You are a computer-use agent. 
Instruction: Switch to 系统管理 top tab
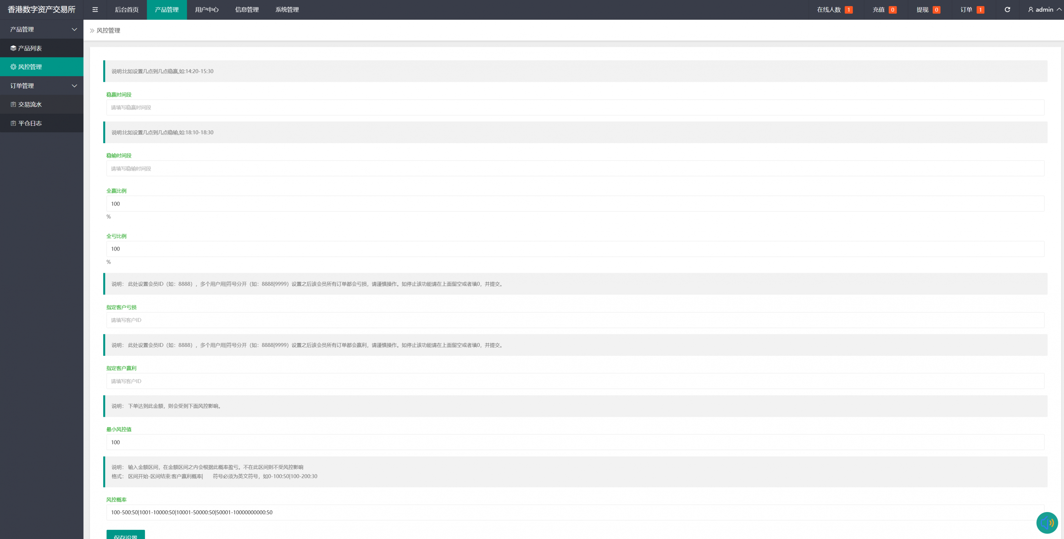[287, 10]
